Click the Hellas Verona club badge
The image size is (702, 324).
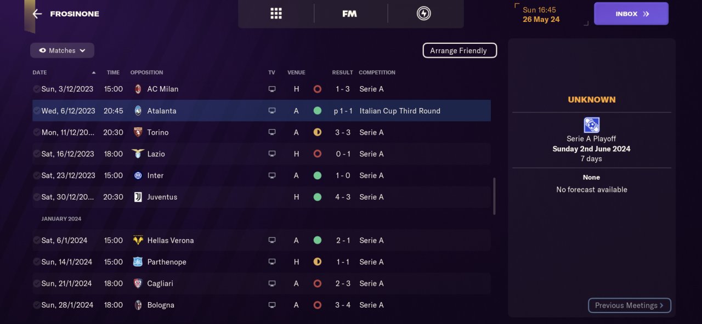tap(138, 240)
